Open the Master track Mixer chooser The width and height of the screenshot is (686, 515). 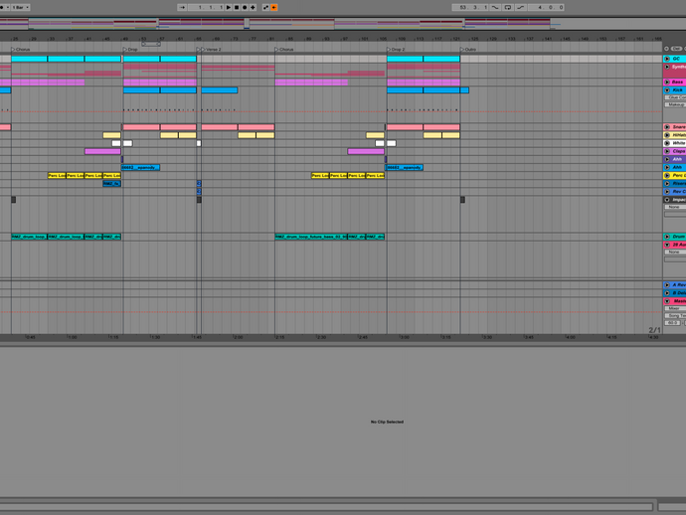(675, 308)
